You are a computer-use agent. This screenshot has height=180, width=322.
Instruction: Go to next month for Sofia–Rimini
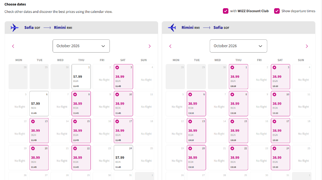coord(150,46)
